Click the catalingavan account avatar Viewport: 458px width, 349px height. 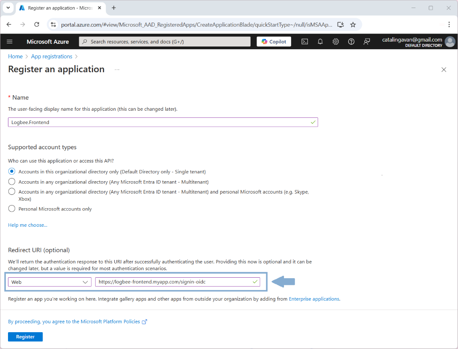tap(450, 41)
